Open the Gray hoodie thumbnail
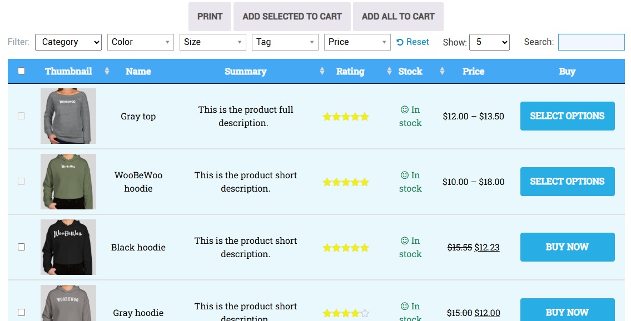 point(68,303)
